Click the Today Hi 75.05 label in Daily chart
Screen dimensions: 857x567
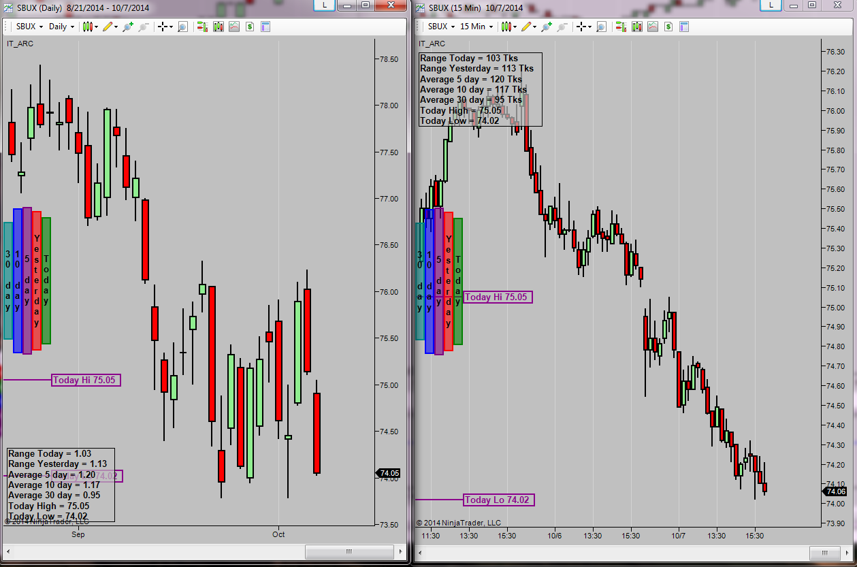pos(86,380)
